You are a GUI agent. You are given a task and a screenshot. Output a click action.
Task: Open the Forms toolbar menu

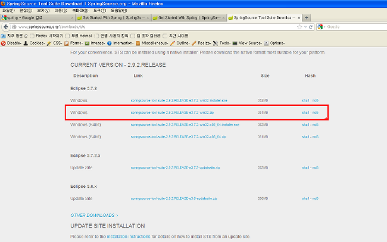tap(73, 43)
